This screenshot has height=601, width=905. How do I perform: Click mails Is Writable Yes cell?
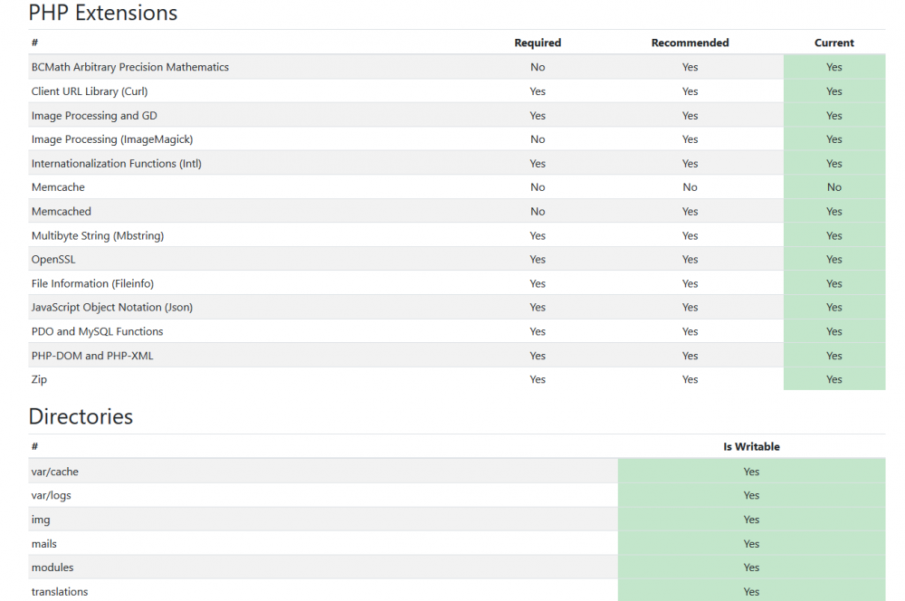click(751, 543)
